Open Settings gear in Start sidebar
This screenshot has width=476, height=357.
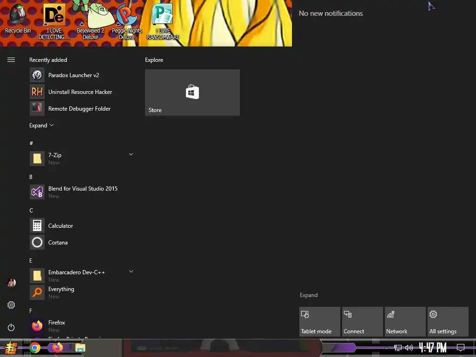(11, 305)
